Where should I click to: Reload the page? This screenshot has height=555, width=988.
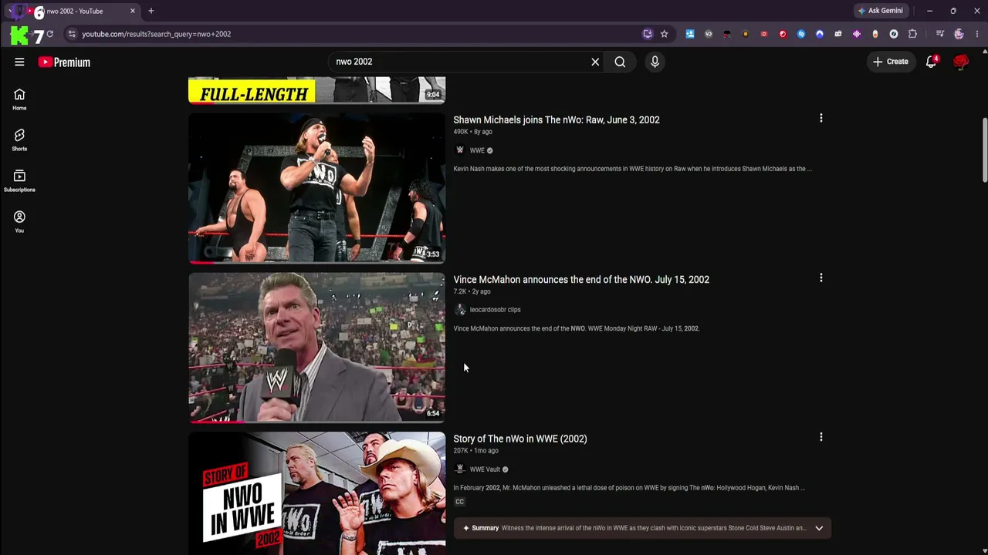click(50, 34)
